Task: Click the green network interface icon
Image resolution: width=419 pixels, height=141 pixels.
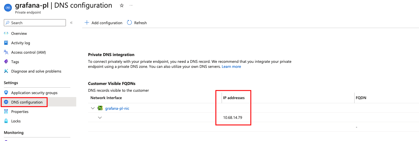Action: 100,108
